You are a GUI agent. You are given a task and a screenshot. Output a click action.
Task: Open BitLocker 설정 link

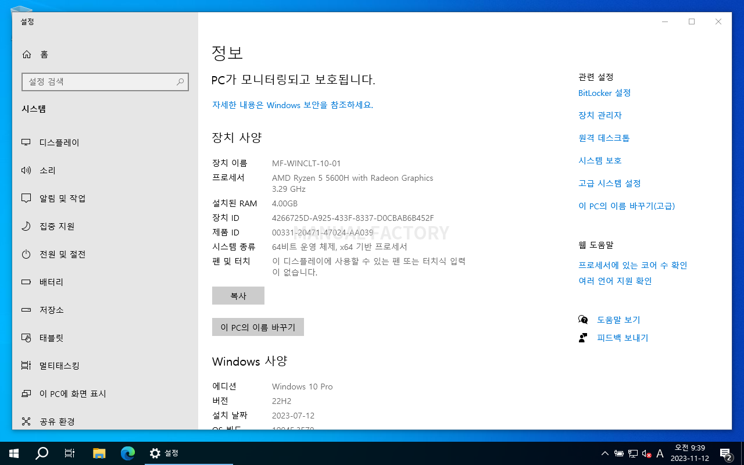point(604,93)
